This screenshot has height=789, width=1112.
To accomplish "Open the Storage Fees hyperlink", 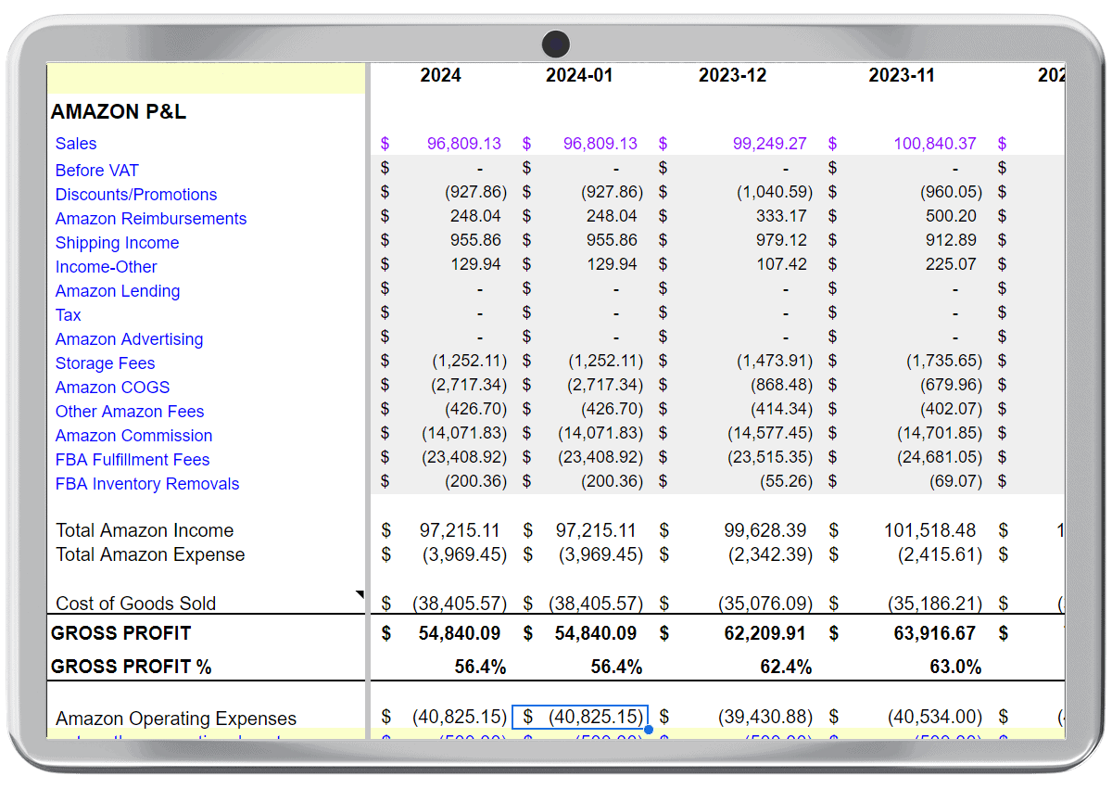I will [105, 363].
